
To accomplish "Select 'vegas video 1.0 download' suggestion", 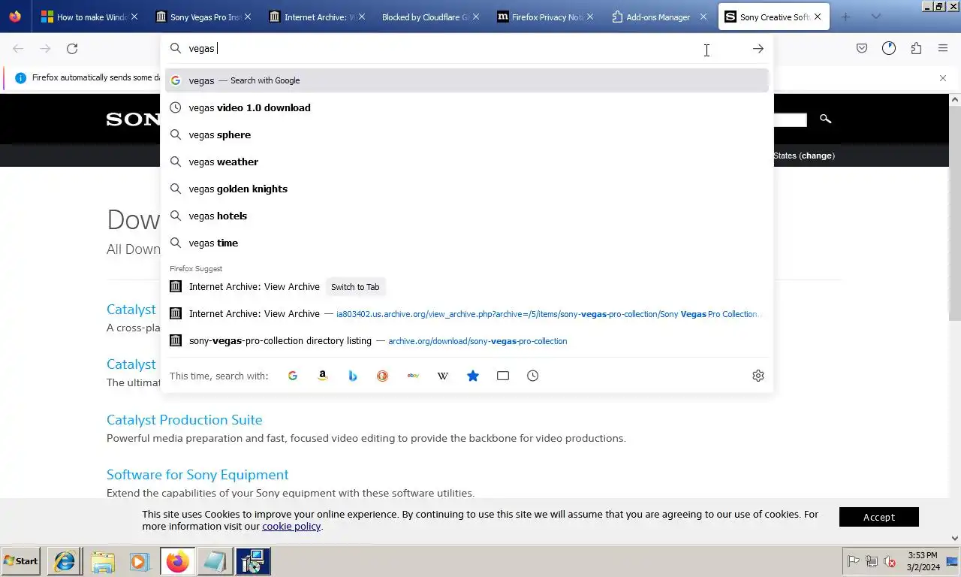I will click(x=467, y=107).
